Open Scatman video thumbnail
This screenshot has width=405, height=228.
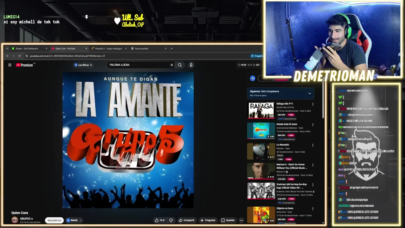pyautogui.click(x=261, y=191)
